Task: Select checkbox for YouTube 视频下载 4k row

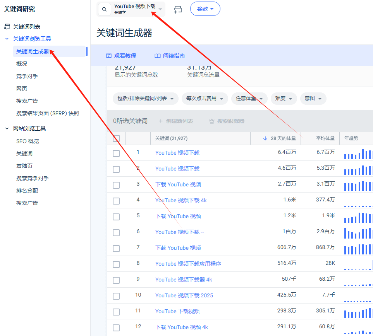Action: tap(116, 201)
